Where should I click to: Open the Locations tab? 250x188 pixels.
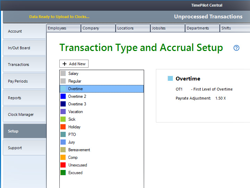click(x=133, y=28)
